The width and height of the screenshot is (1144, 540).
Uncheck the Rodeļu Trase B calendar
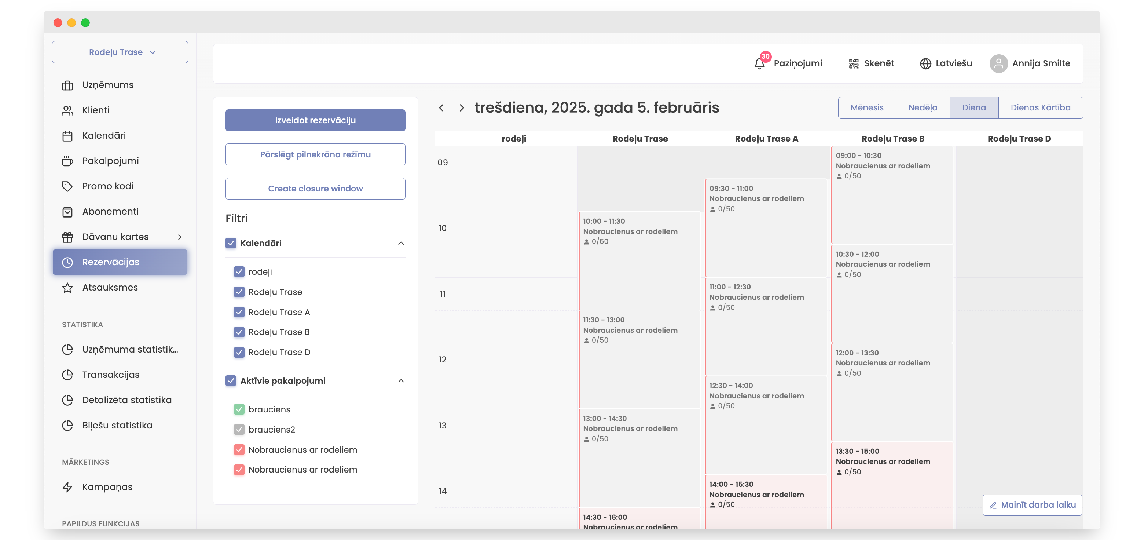click(x=239, y=332)
